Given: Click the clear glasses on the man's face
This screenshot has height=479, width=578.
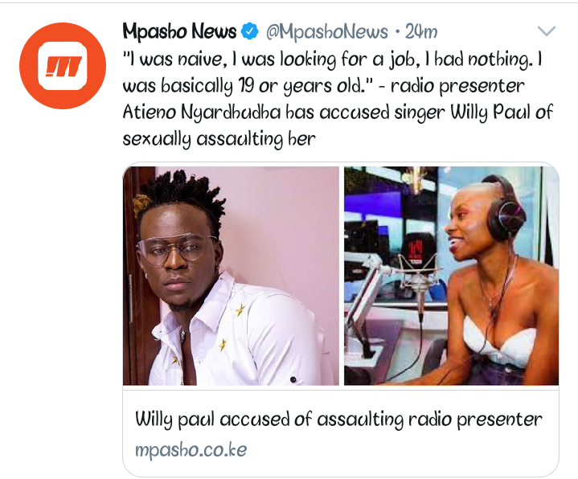Looking at the screenshot, I should [176, 248].
